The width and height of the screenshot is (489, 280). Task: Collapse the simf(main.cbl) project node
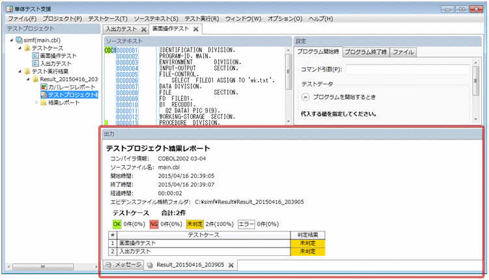12,40
